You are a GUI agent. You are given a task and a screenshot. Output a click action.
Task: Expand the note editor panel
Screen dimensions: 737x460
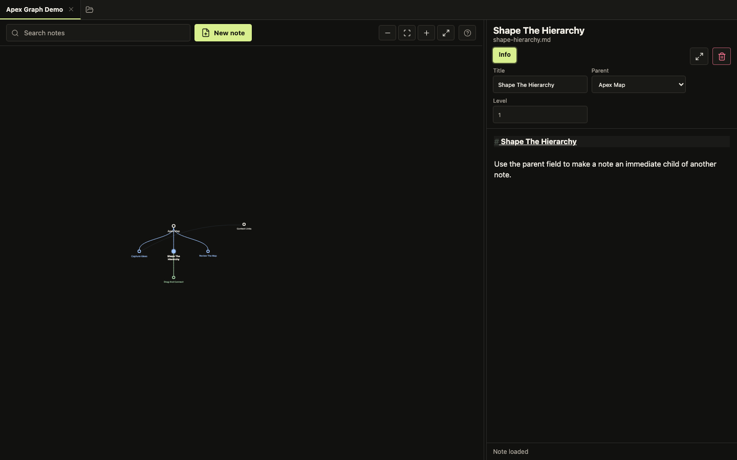(699, 56)
